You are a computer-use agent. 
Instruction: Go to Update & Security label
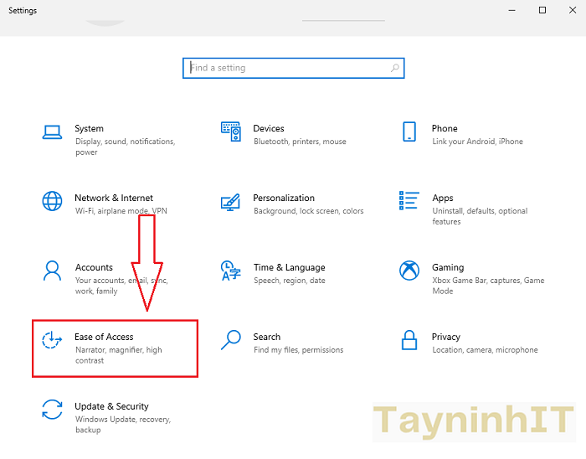tap(111, 406)
